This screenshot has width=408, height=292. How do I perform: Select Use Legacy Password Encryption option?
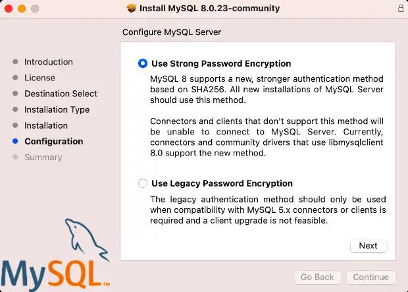143,183
